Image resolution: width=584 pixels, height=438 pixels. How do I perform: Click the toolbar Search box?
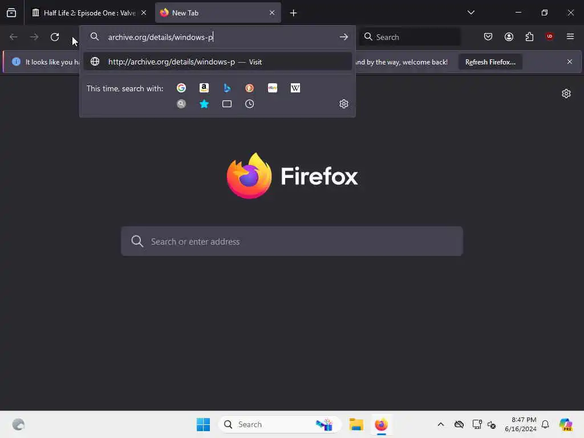pyautogui.click(x=409, y=37)
